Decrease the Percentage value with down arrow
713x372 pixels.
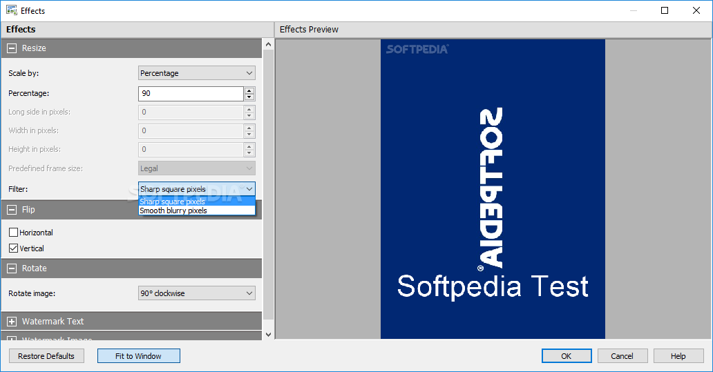[249, 97]
